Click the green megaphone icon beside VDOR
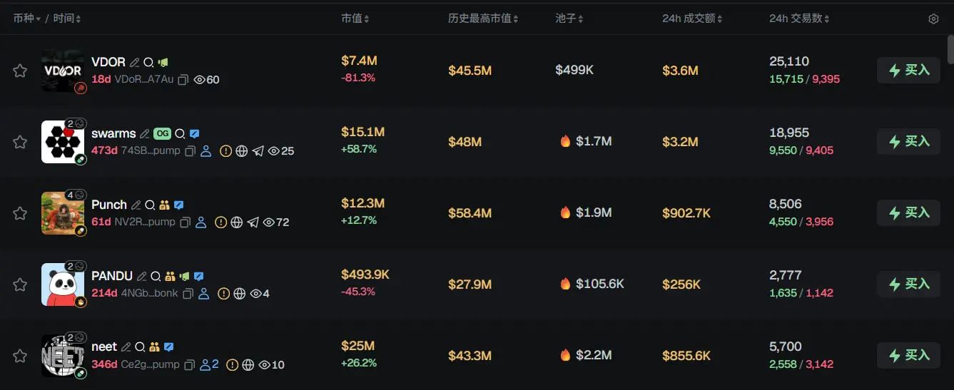The image size is (954, 390). pyautogui.click(x=163, y=63)
